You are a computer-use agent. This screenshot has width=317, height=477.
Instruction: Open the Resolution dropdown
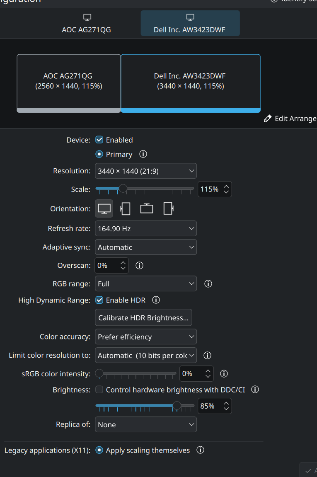(x=146, y=171)
